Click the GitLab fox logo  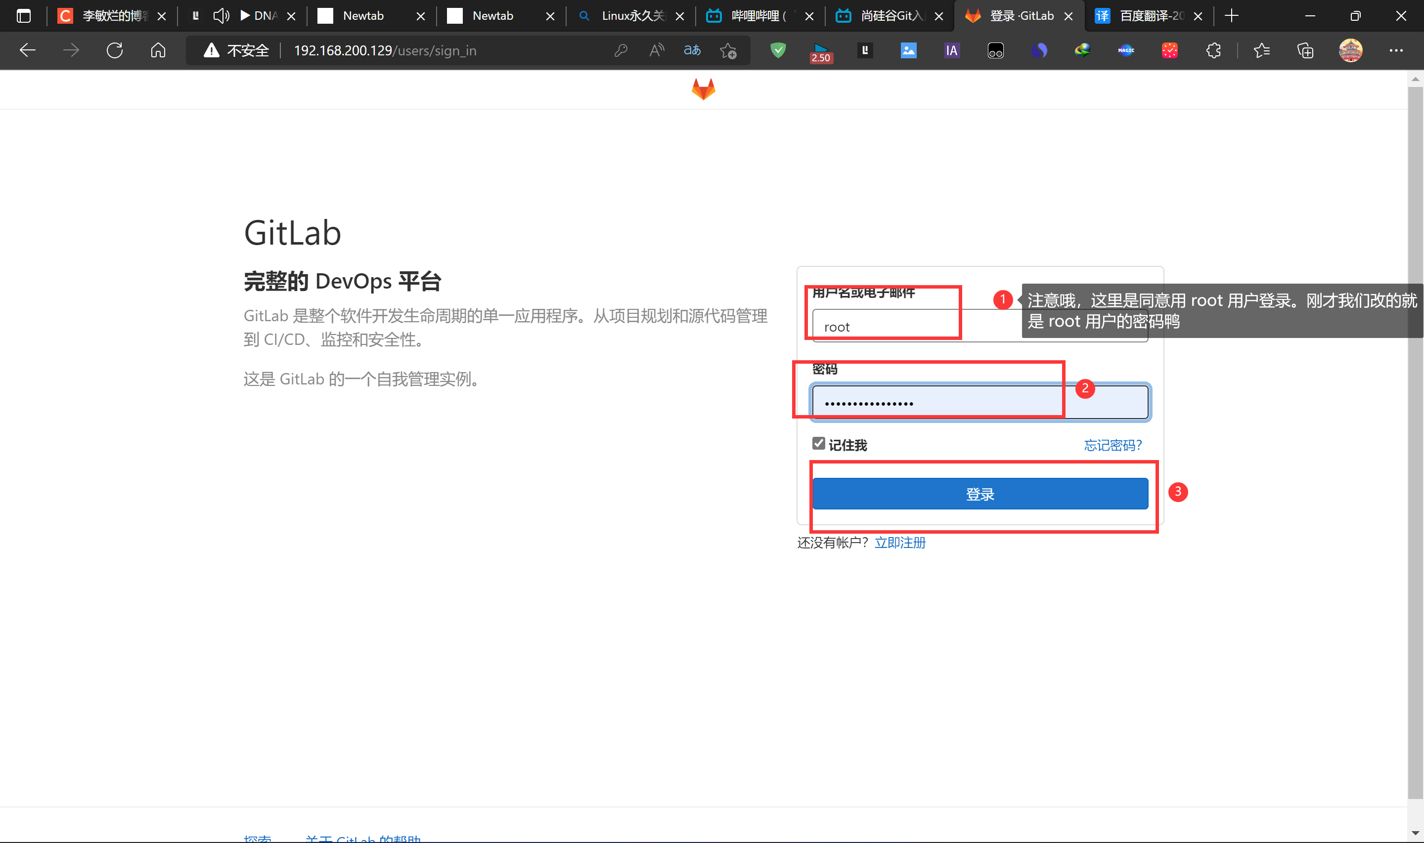[x=704, y=89]
